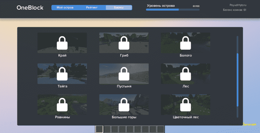Switch to the Мой остров tab
The height and width of the screenshot is (133, 260).
(x=65, y=7)
